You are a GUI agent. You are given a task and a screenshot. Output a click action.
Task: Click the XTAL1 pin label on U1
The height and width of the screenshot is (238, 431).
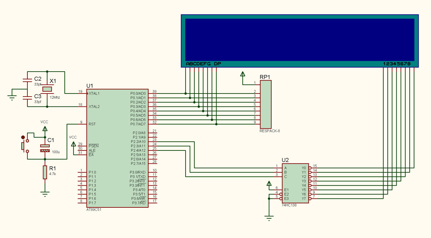(x=94, y=94)
